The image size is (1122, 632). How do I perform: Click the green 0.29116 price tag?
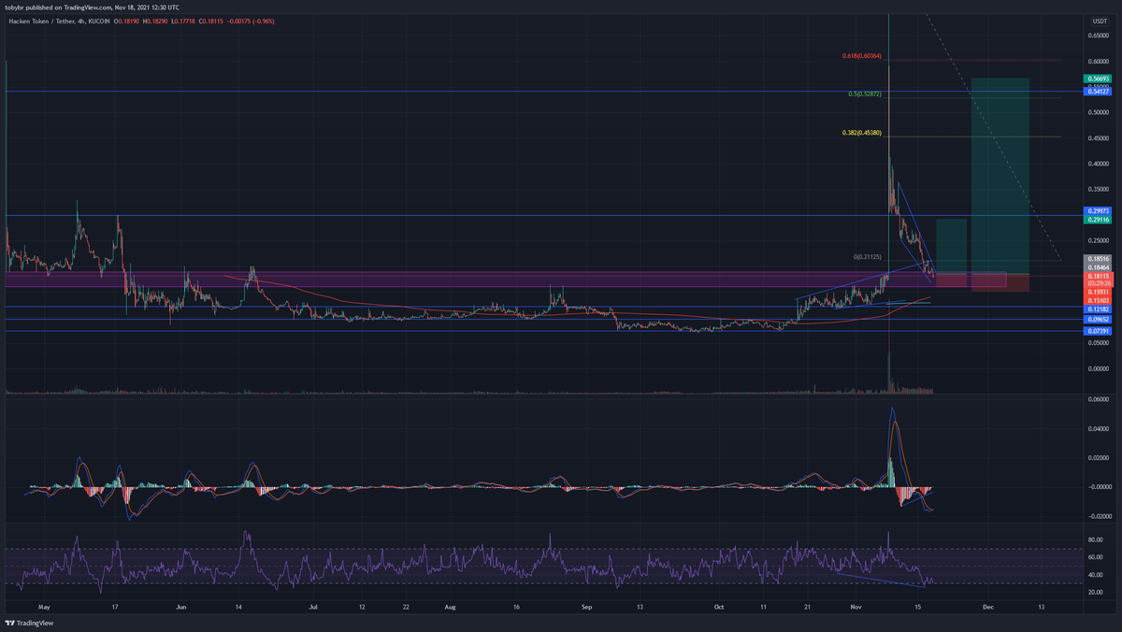point(1098,220)
